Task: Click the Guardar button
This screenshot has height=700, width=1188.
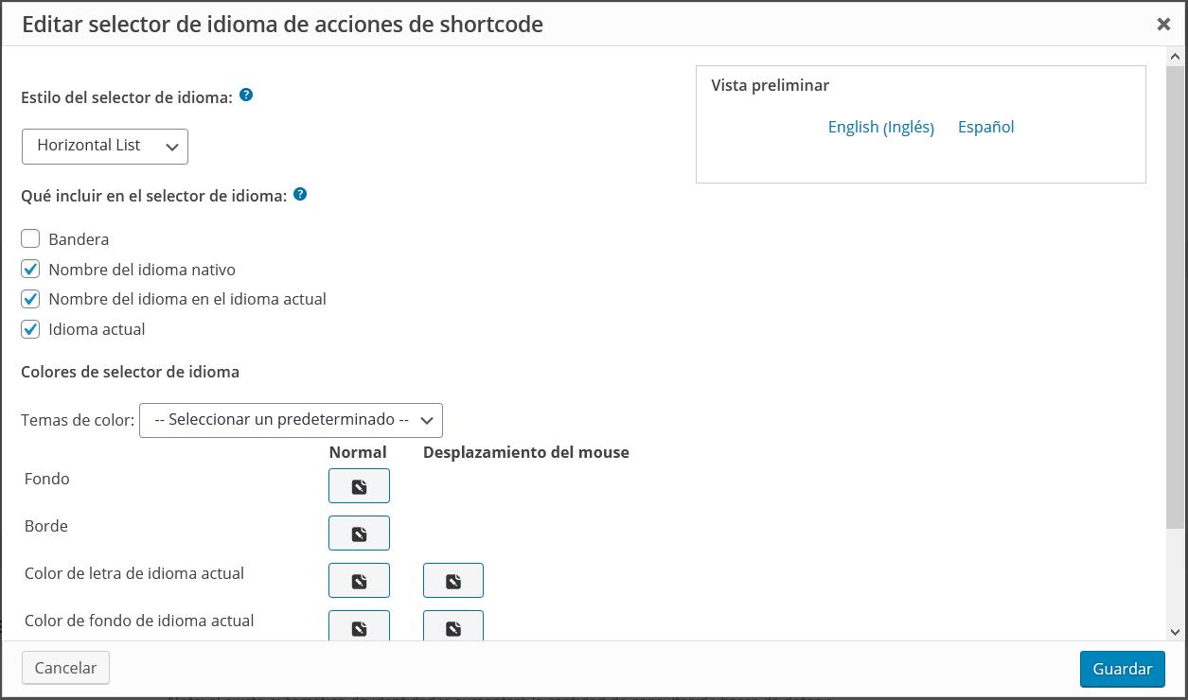Action: pos(1122,669)
